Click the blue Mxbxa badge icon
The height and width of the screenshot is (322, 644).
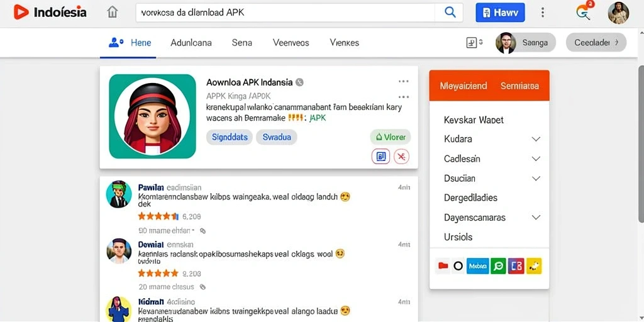tap(478, 266)
